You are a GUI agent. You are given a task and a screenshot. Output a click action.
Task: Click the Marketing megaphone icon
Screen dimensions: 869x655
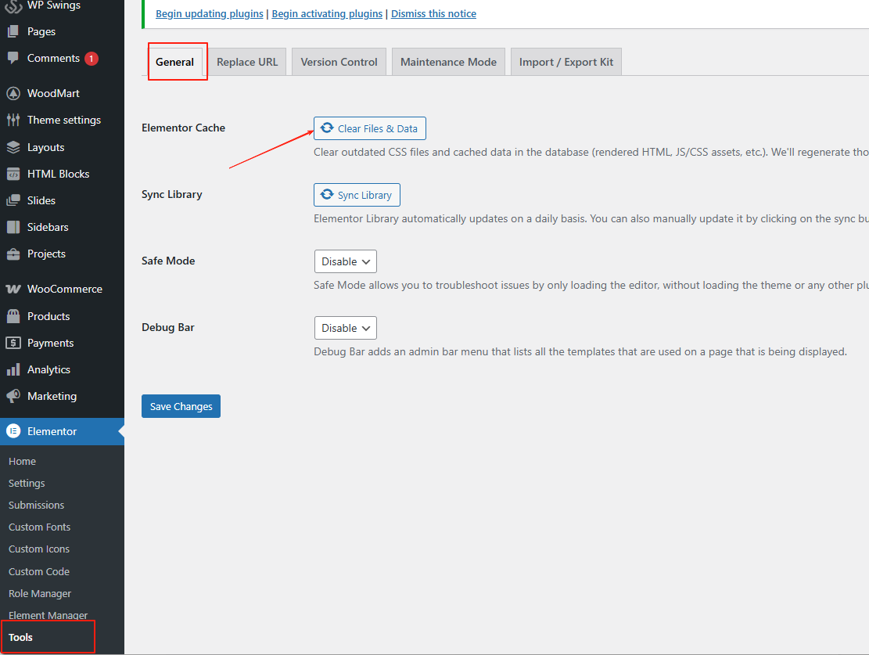13,396
